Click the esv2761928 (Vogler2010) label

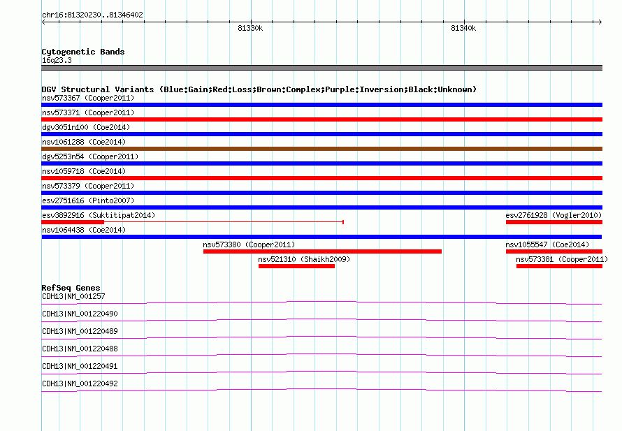tap(554, 215)
